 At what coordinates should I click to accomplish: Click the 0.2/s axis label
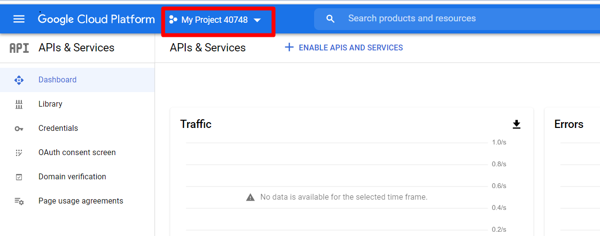499,230
